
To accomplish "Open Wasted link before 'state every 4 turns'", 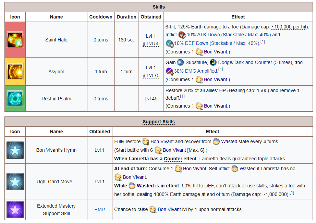I will (229, 141).
